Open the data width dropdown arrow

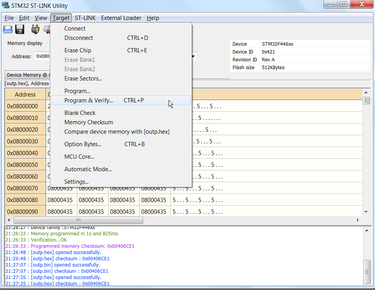(193, 57)
